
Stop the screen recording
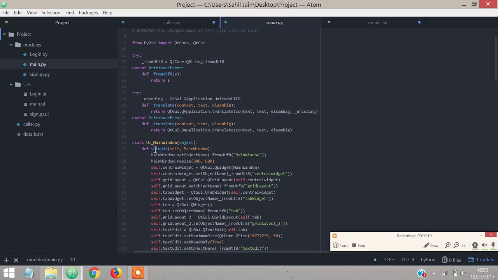[x=358, y=245]
